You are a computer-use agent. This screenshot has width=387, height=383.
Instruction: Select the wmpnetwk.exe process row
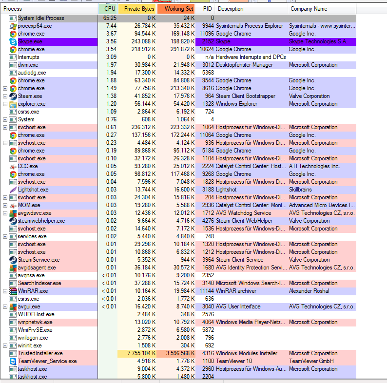click(178, 322)
